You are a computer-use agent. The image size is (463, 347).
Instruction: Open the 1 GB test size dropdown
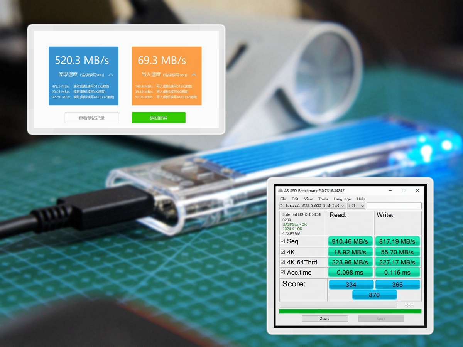tap(356, 206)
